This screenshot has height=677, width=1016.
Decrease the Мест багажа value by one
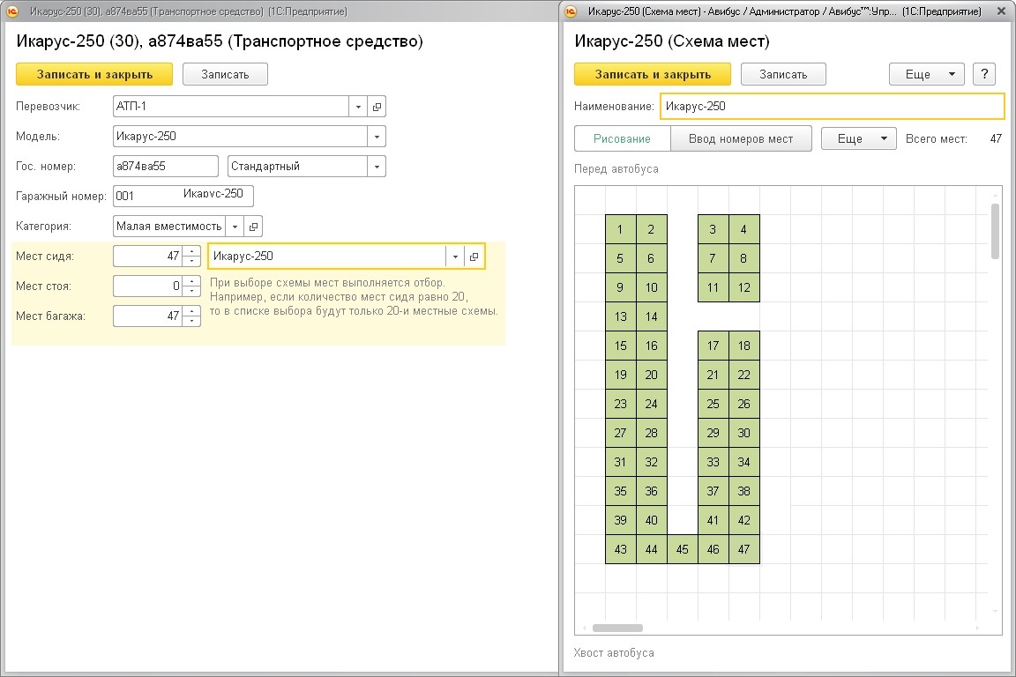[x=191, y=321]
